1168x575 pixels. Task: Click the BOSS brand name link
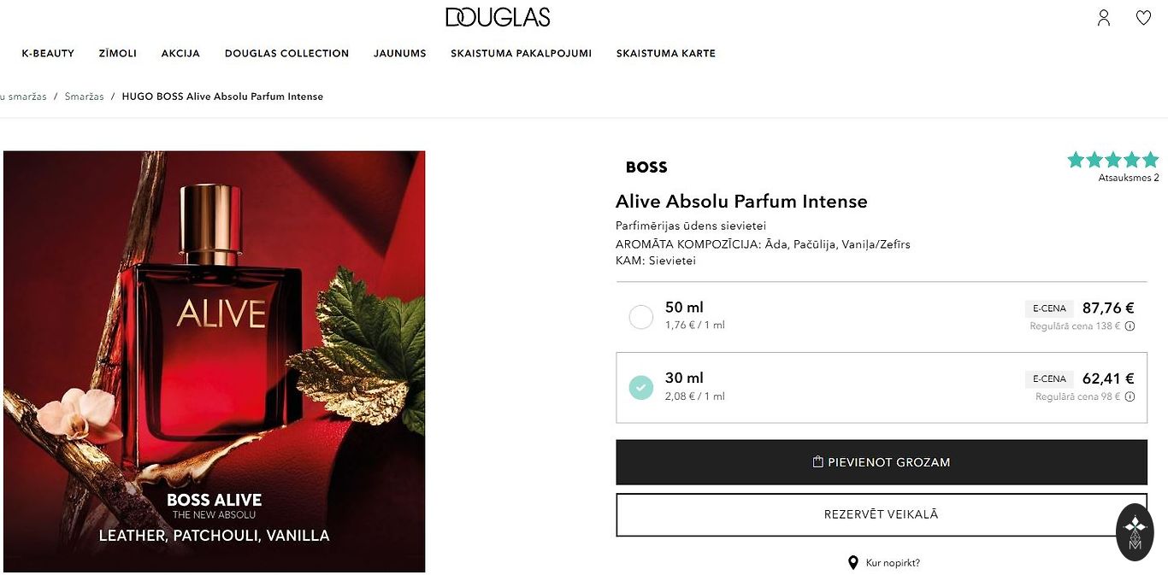[646, 167]
